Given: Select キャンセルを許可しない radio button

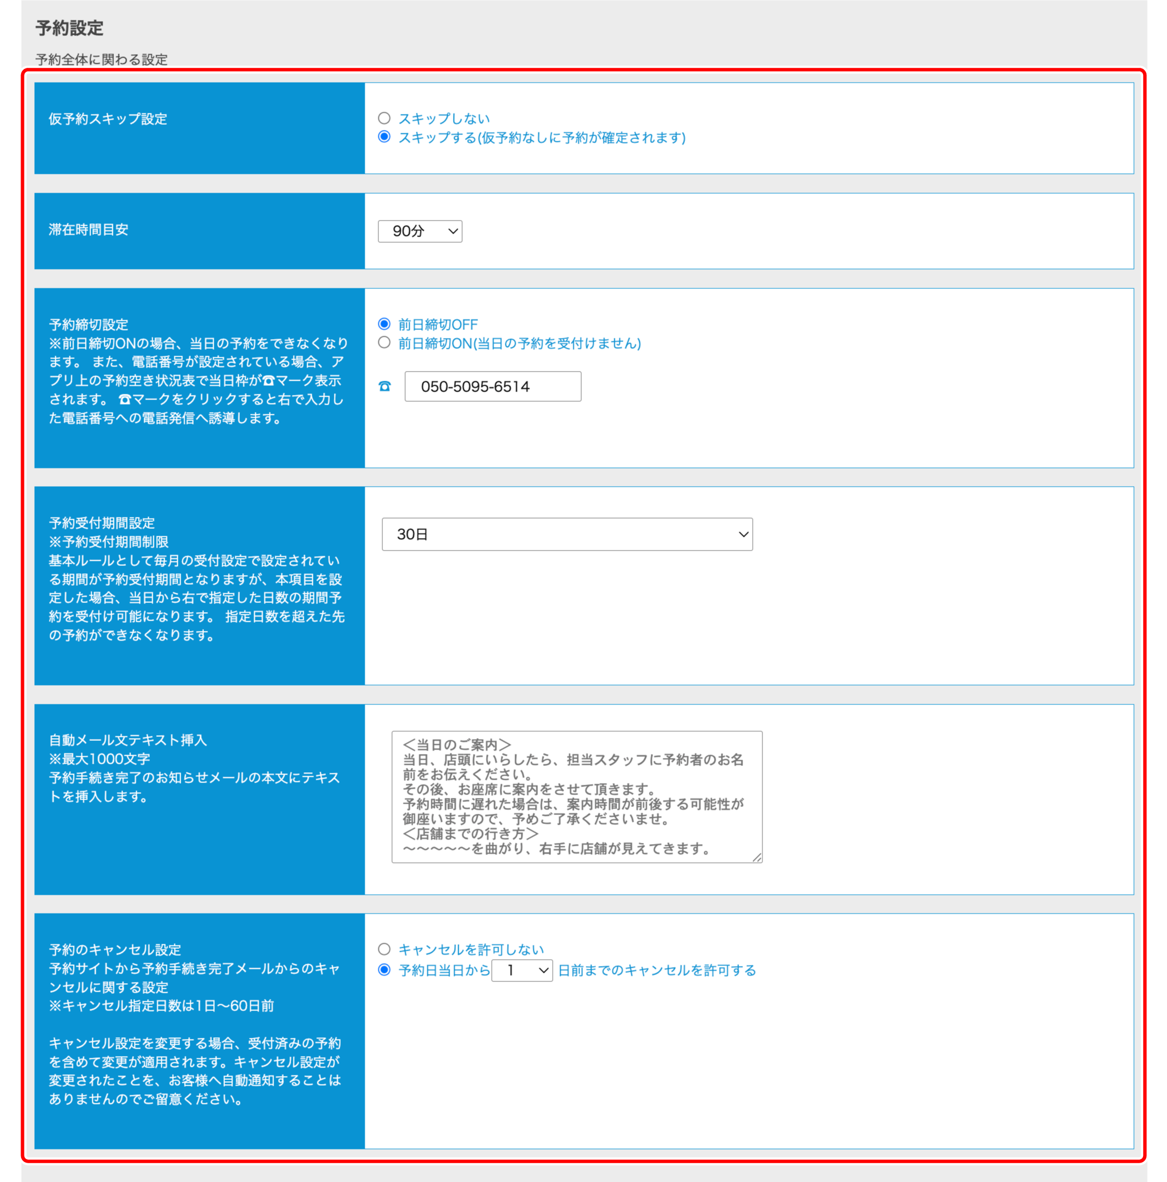Looking at the screenshot, I should point(384,949).
